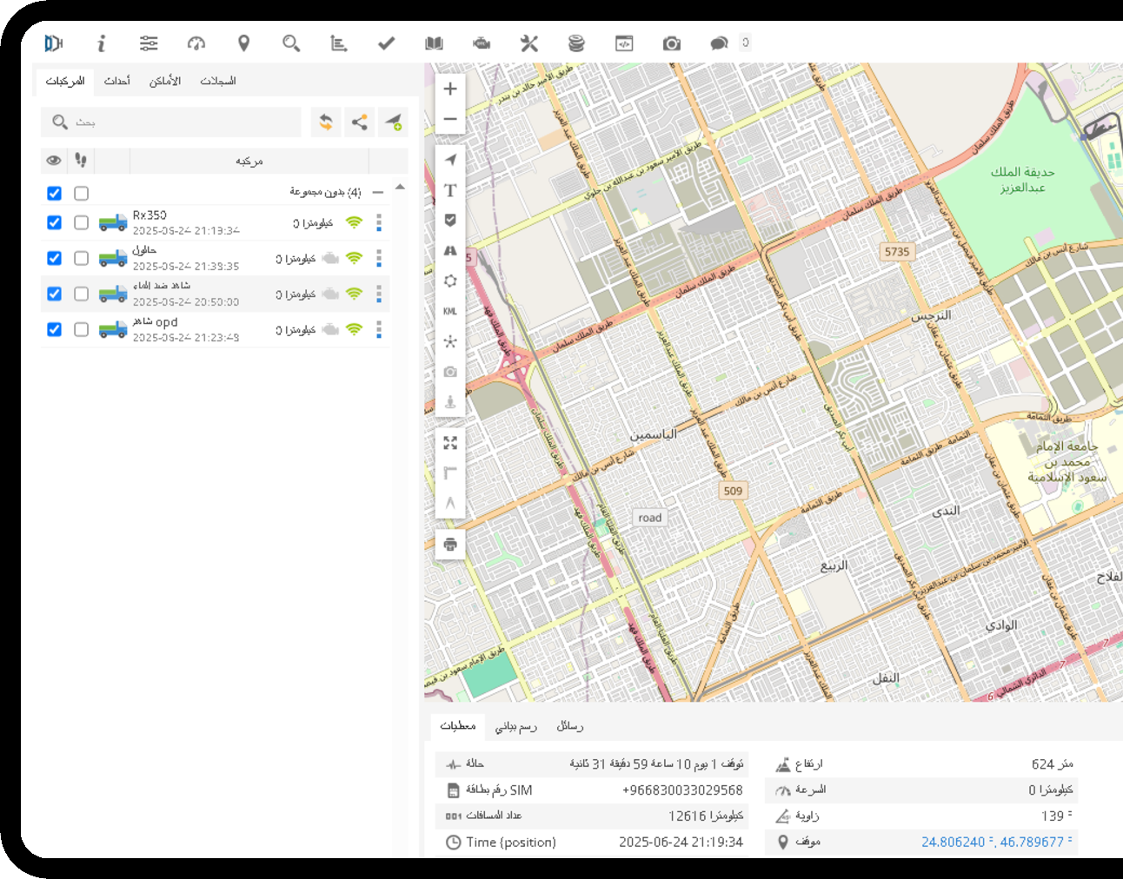Click the reload vehicles button
Viewport: 1123px width, 879px height.
326,122
